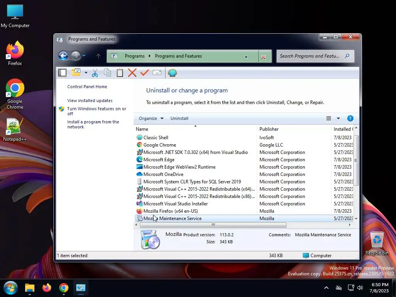This screenshot has height=297, width=396.
Task: Click the volume speaker tray icon
Action: [x=360, y=288]
